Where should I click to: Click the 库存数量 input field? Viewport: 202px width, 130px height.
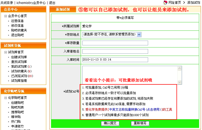(x=115, y=43)
